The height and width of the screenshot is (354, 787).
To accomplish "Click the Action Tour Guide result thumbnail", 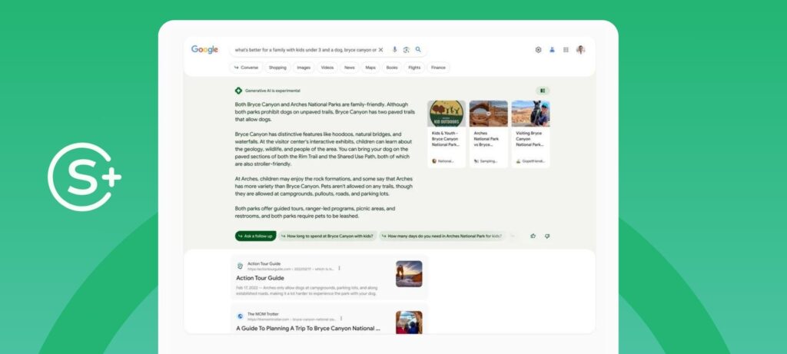I will pos(409,274).
